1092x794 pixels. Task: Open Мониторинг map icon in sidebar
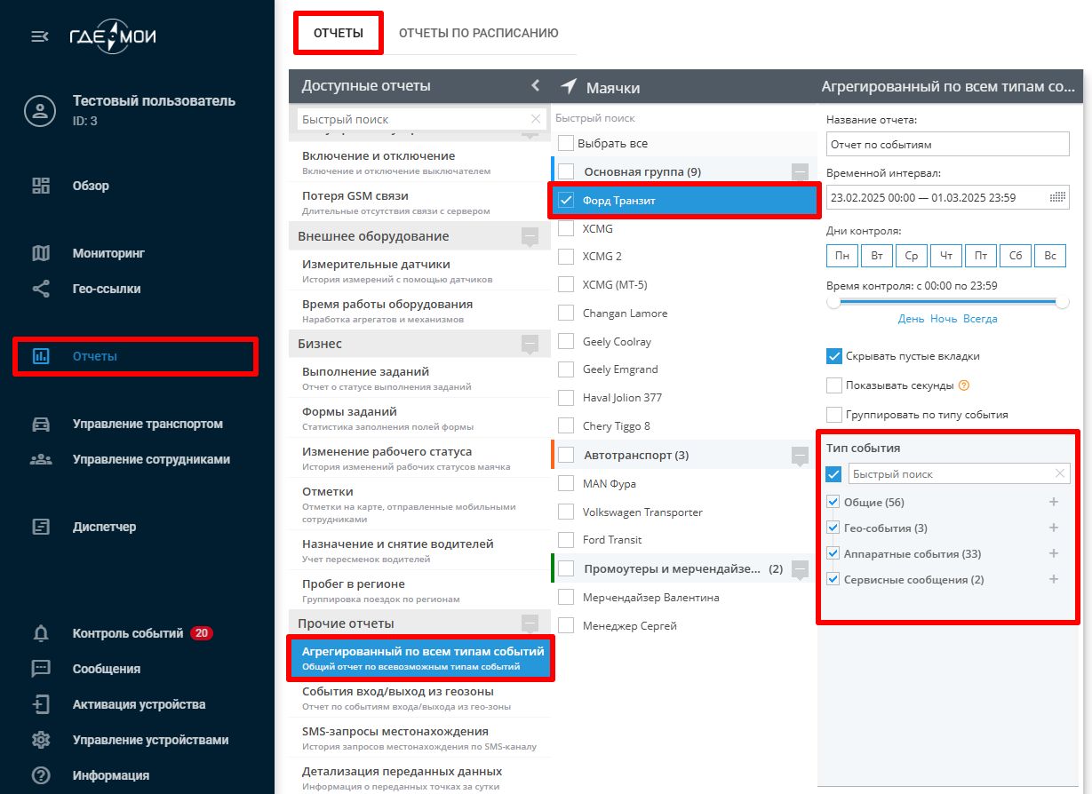pos(41,253)
